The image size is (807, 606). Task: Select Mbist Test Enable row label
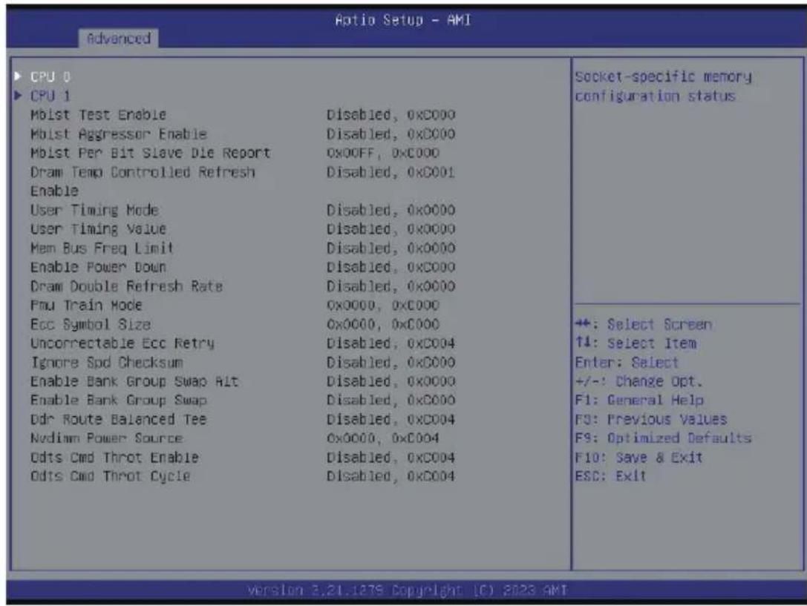[x=98, y=115]
